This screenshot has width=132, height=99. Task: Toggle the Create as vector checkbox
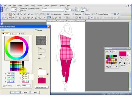click(29, 9)
